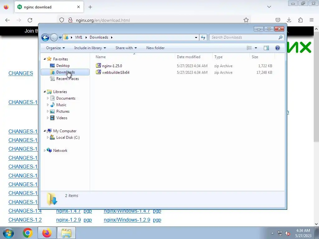
Task: Open the Firefox hamburger menu
Action: pos(312,20)
